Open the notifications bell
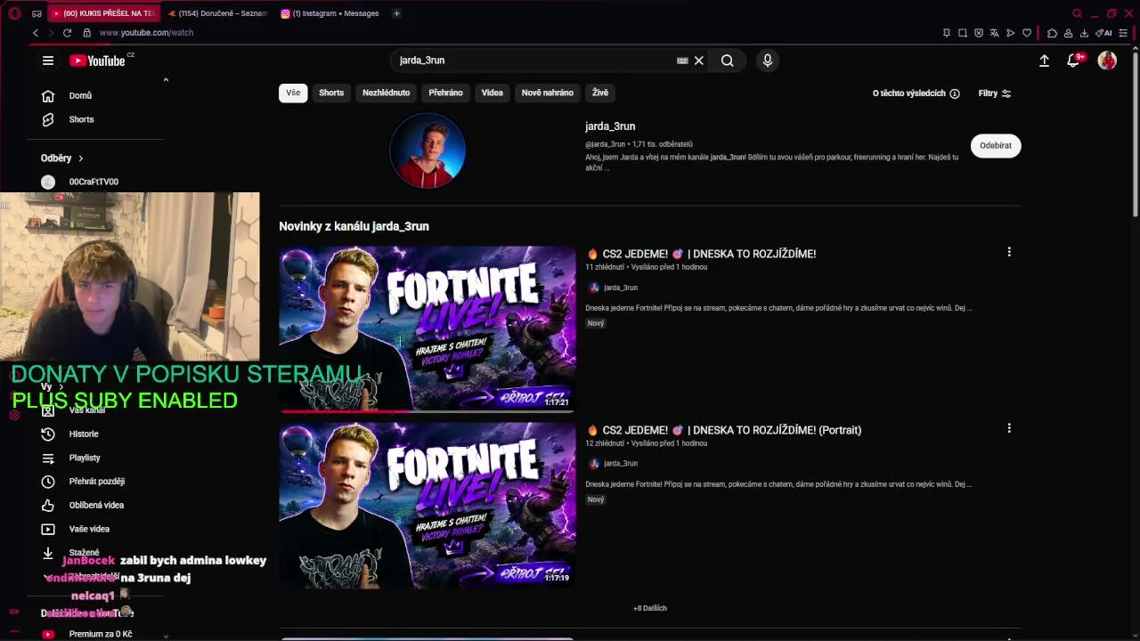This screenshot has height=641, width=1140. pyautogui.click(x=1074, y=61)
